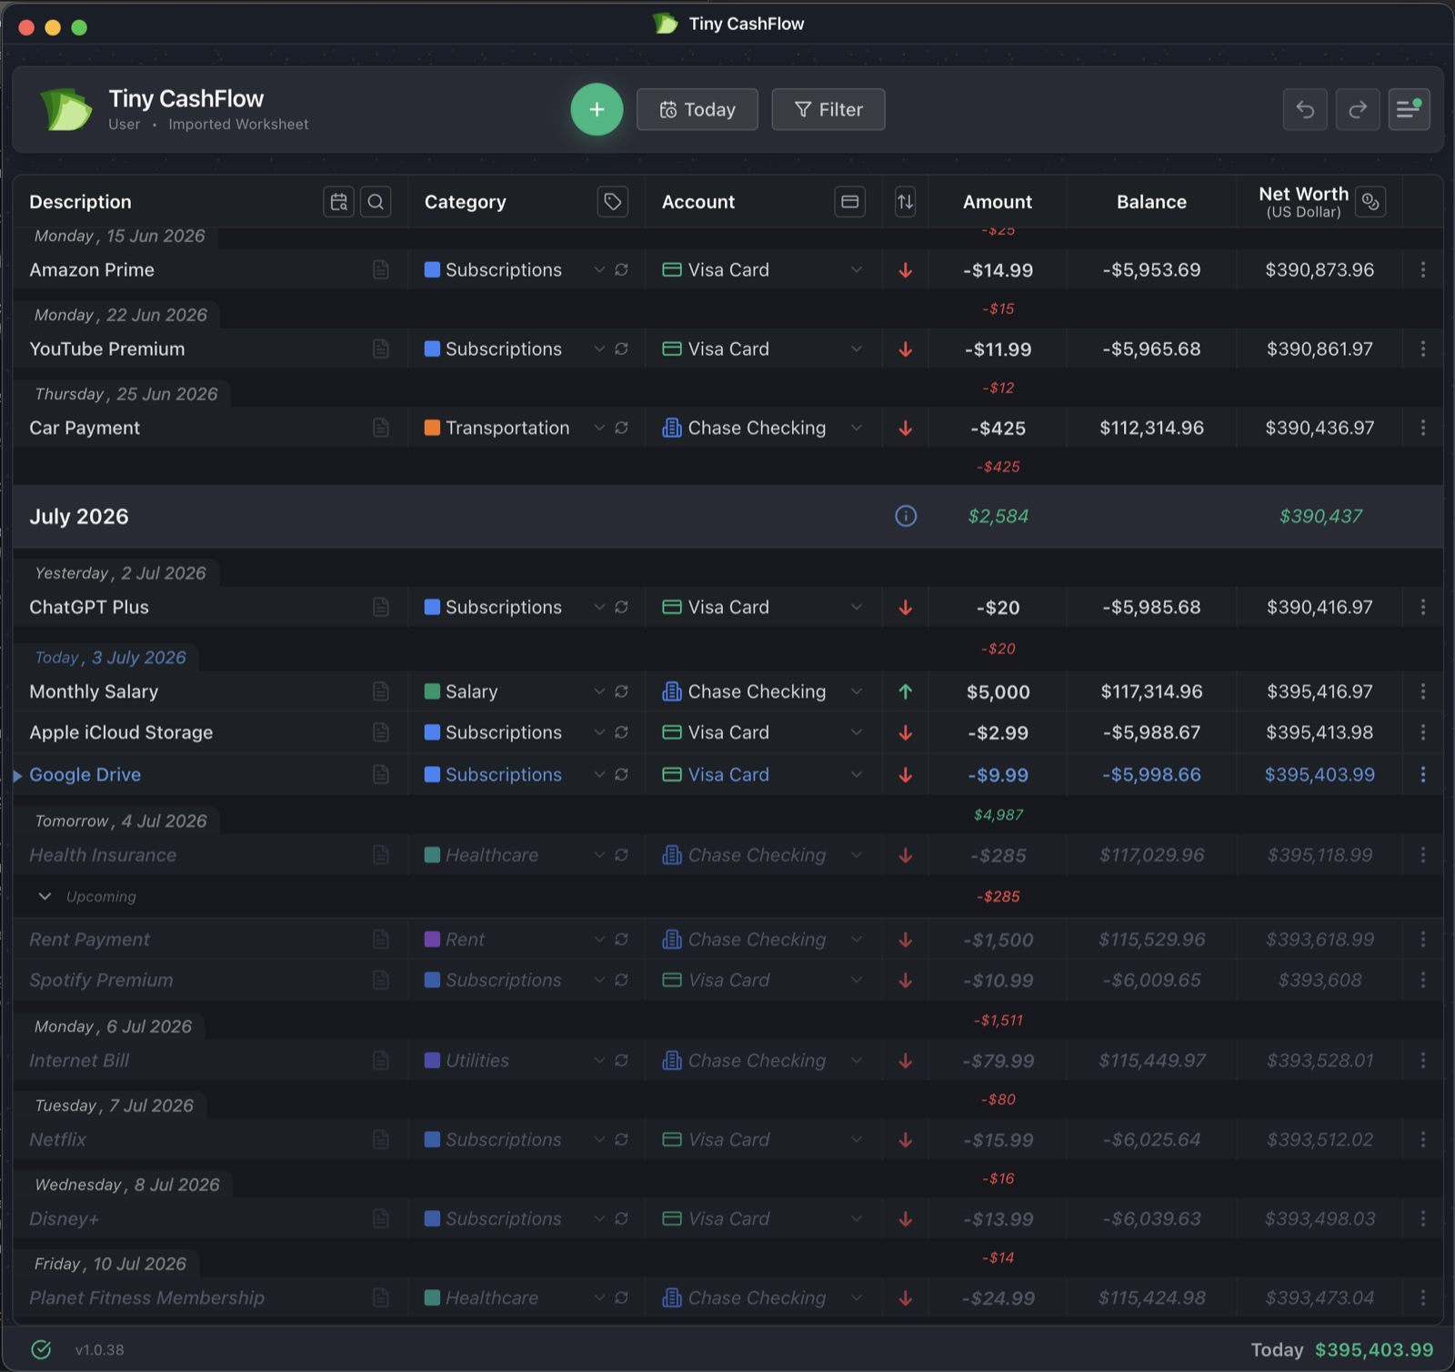Viewport: 1455px width, 1372px height.
Task: Click the July 2026 month header
Action: (79, 517)
